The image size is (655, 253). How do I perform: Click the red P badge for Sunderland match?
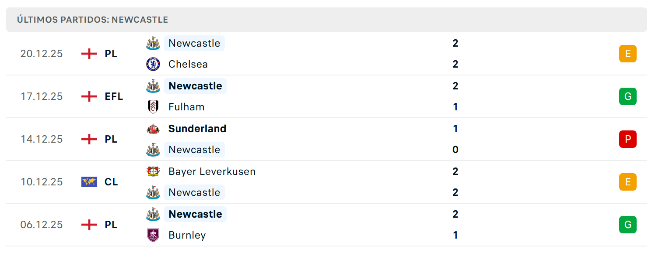pyautogui.click(x=628, y=139)
